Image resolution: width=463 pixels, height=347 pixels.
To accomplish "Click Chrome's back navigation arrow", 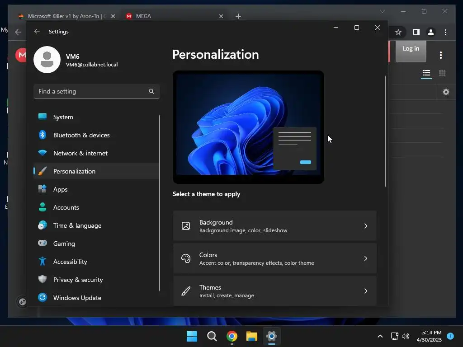I will (x=18, y=32).
